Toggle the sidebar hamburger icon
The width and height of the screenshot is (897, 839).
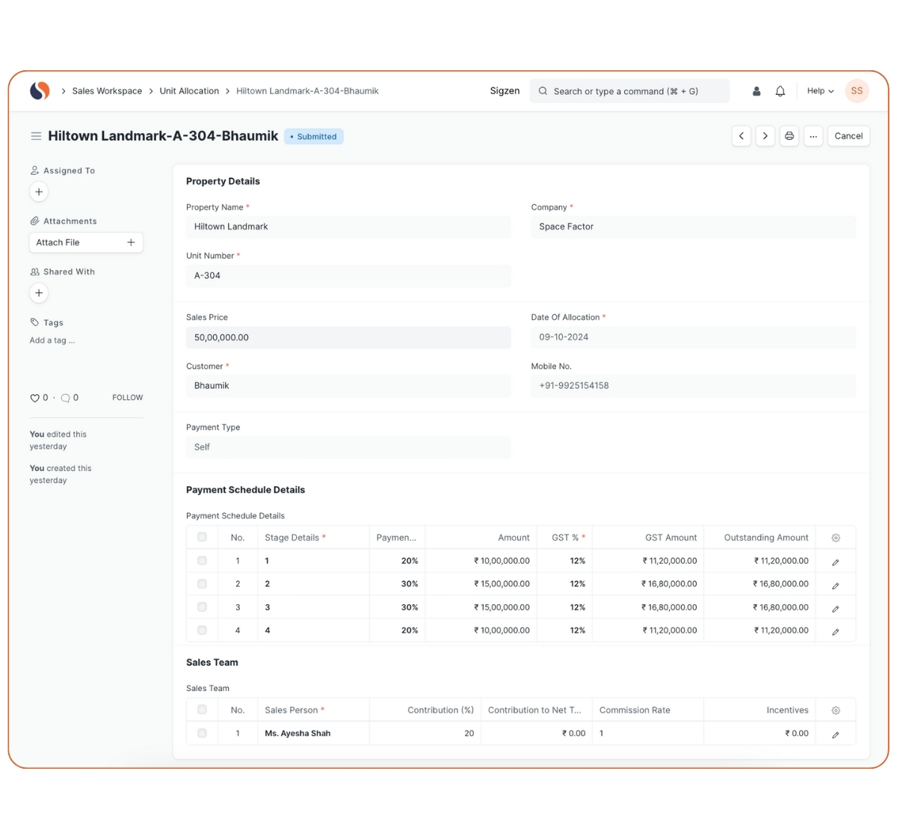36,136
